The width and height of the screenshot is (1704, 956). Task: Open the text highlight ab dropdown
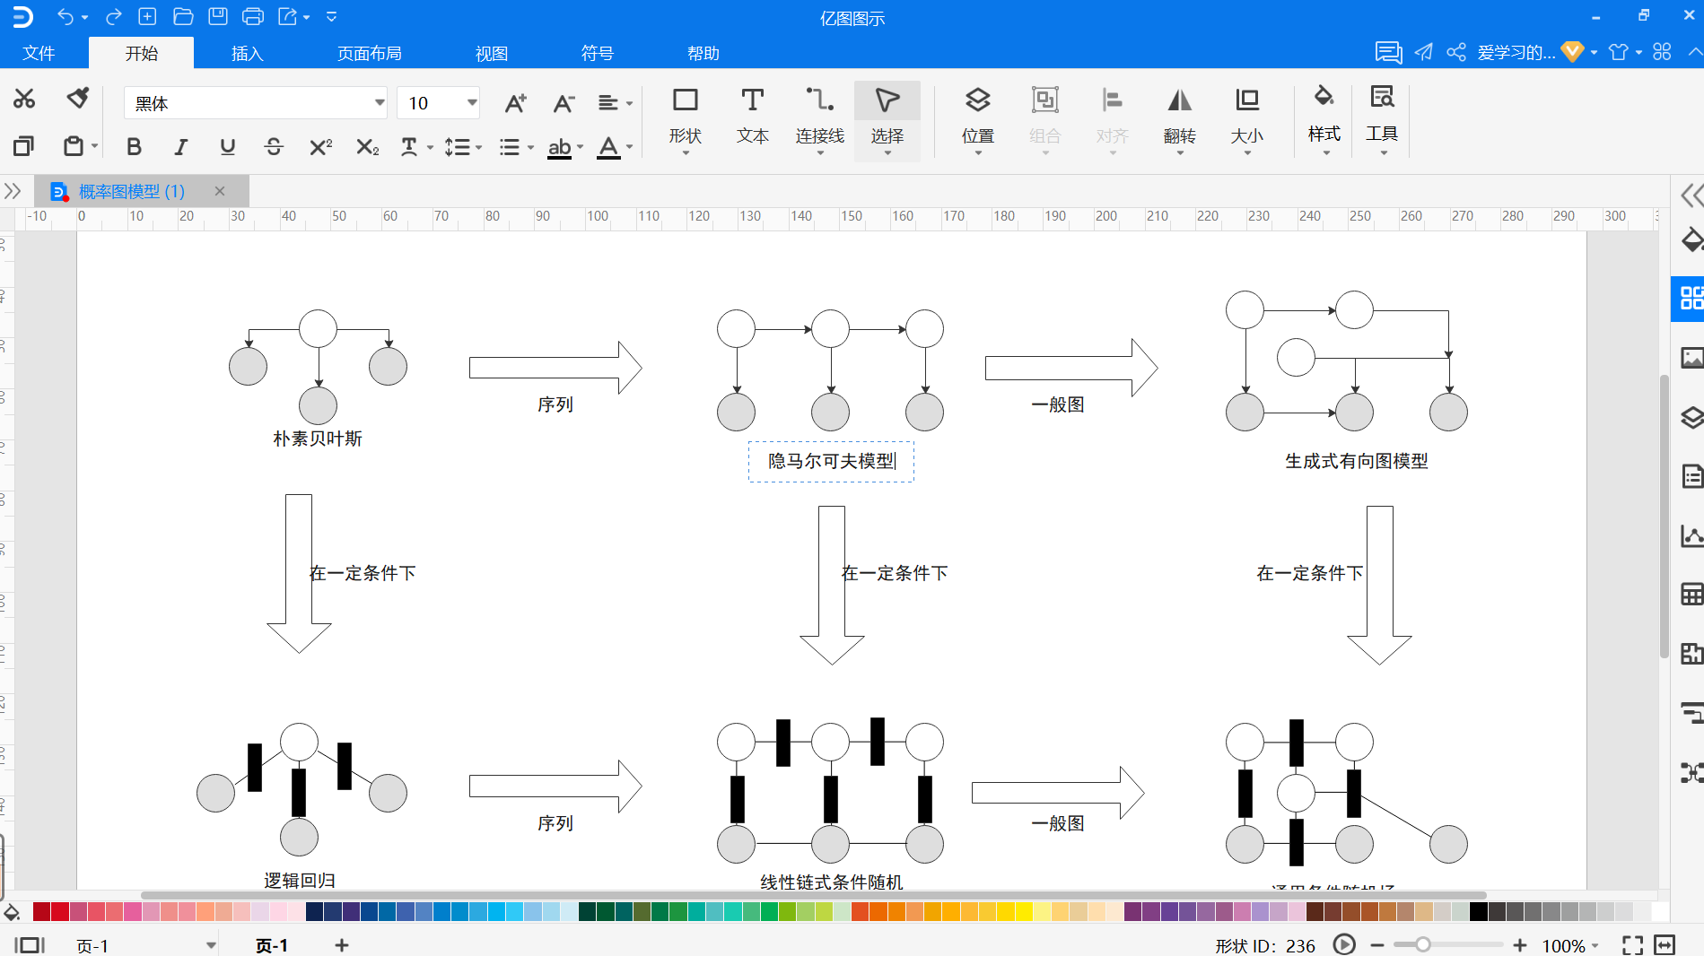click(565, 146)
